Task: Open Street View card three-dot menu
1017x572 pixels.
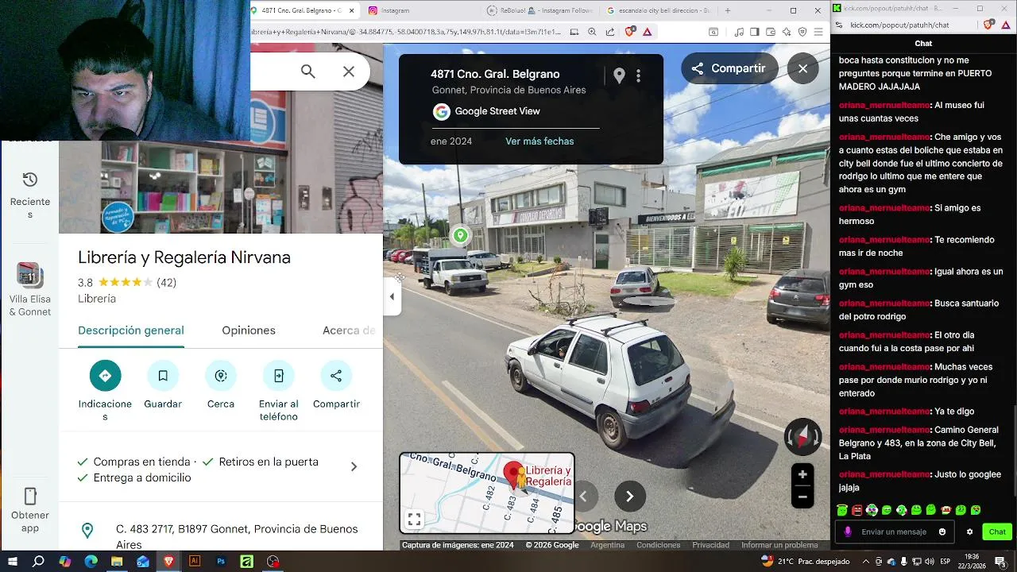Action: 638,76
